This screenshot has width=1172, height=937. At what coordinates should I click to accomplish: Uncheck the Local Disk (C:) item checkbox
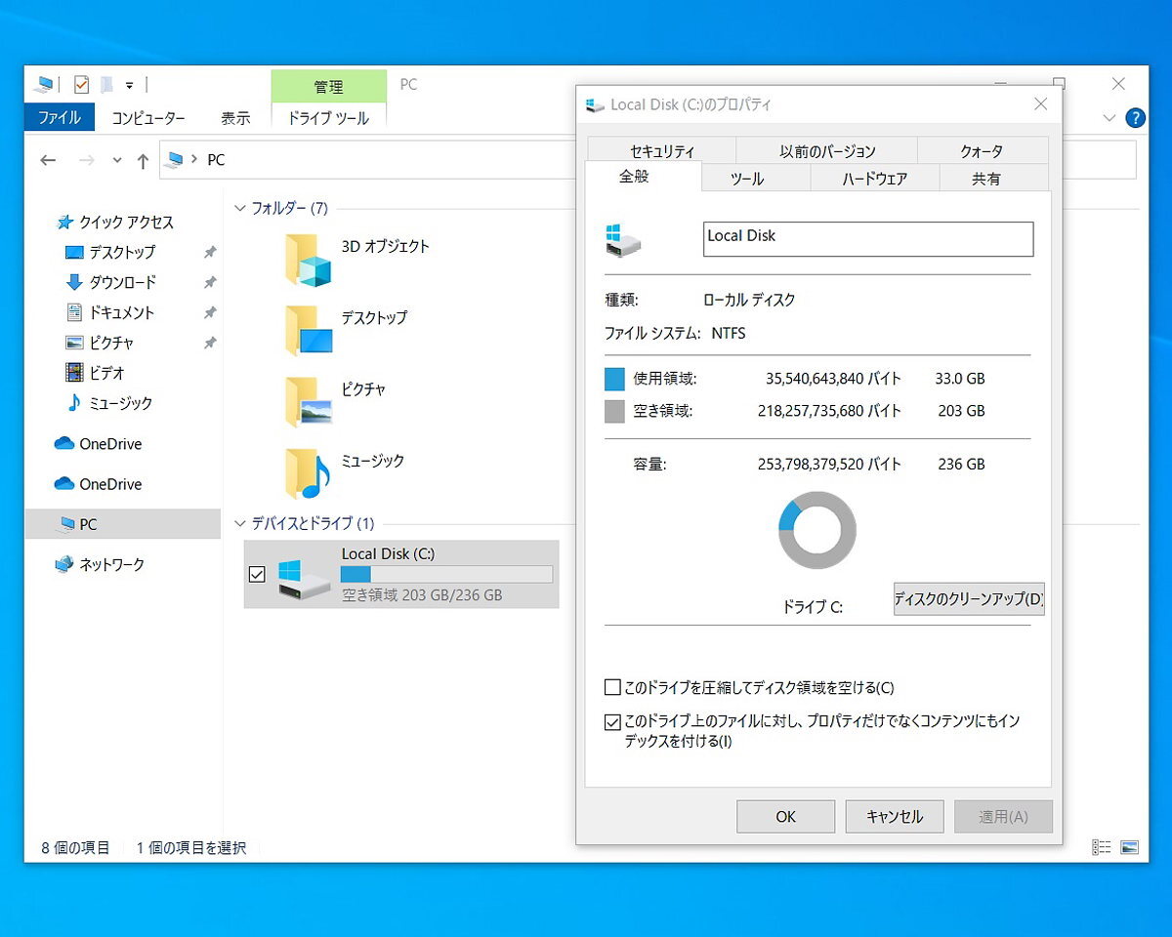[257, 575]
